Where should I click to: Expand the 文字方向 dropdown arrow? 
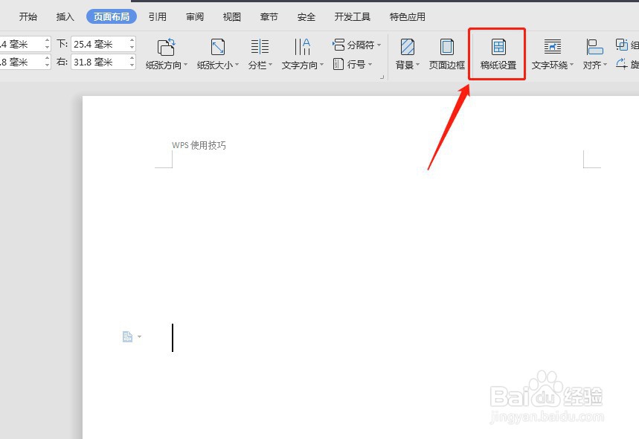click(x=321, y=65)
